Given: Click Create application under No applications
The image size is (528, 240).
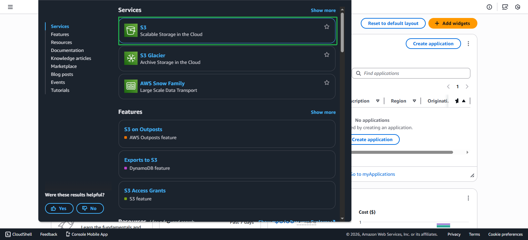Looking at the screenshot, I should 375,139.
